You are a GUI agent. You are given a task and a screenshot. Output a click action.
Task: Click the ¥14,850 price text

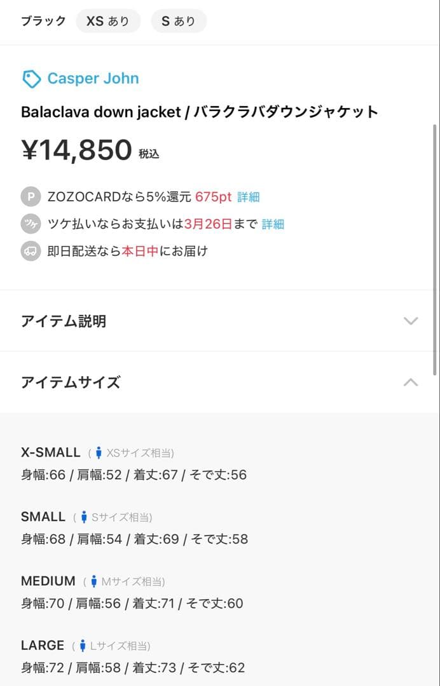pos(77,151)
